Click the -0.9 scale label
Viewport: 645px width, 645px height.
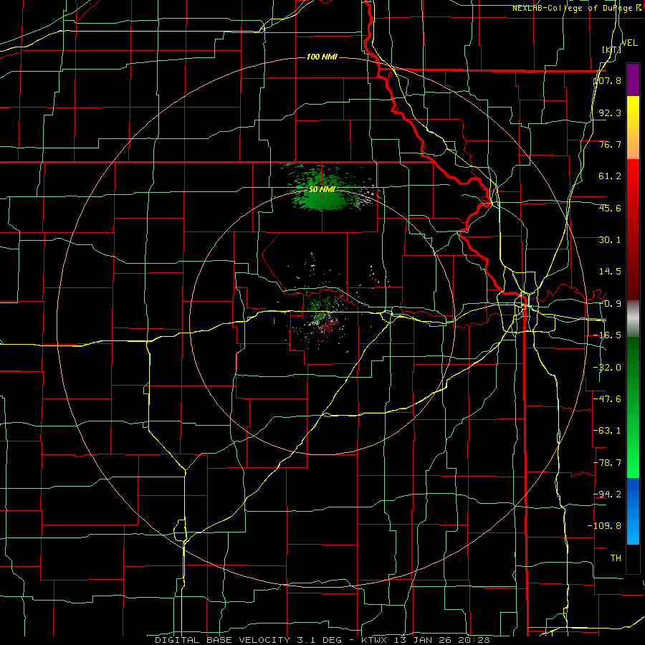tap(610, 304)
